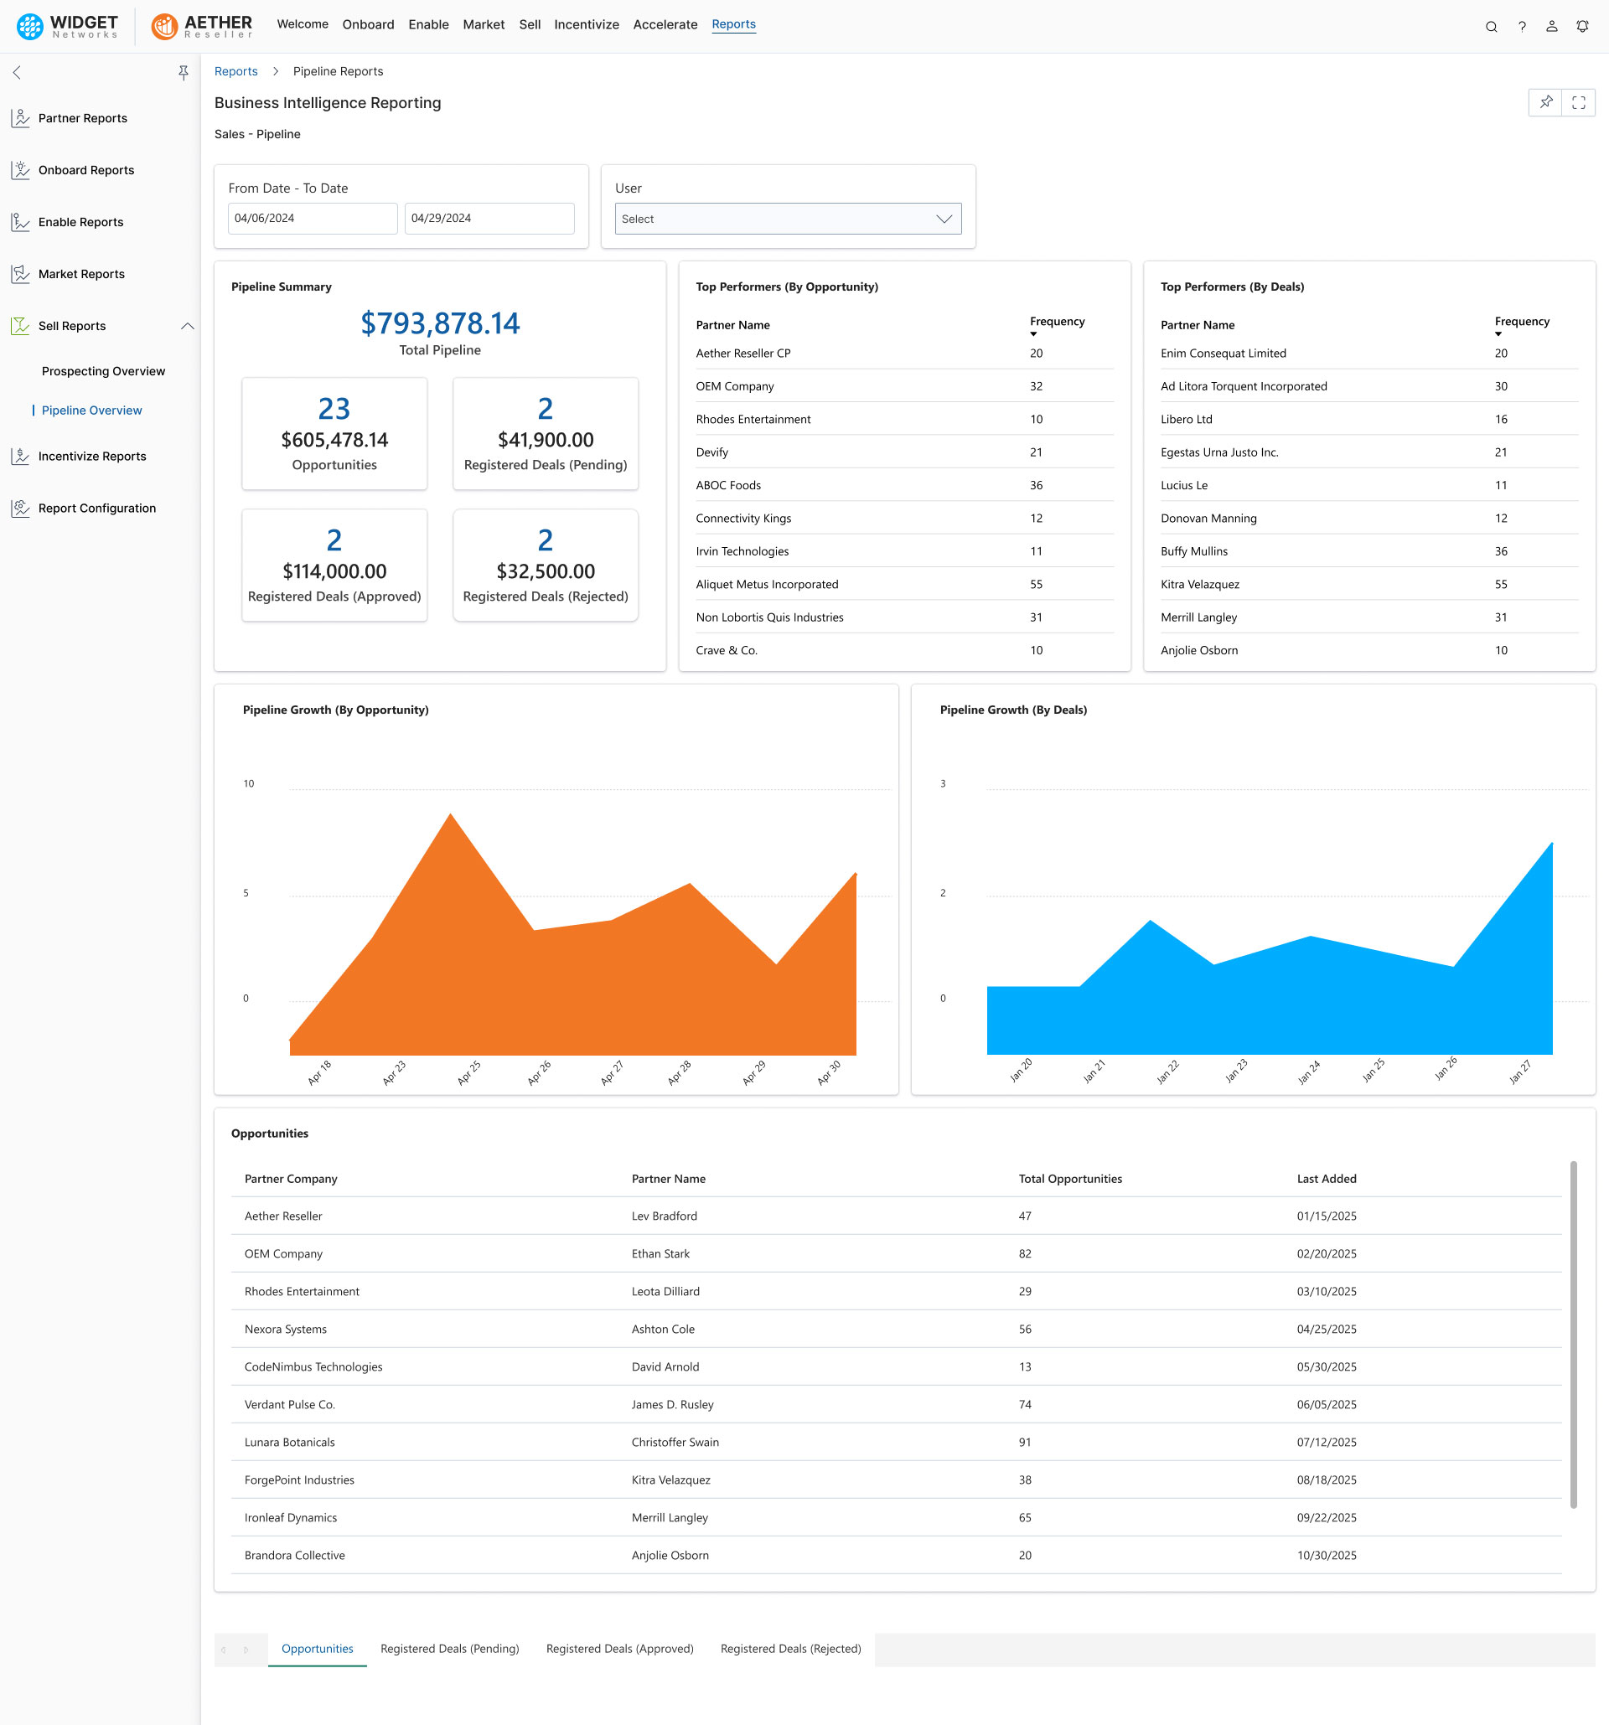
Task: Navigate back using the Reports breadcrumb link
Action: click(x=236, y=70)
